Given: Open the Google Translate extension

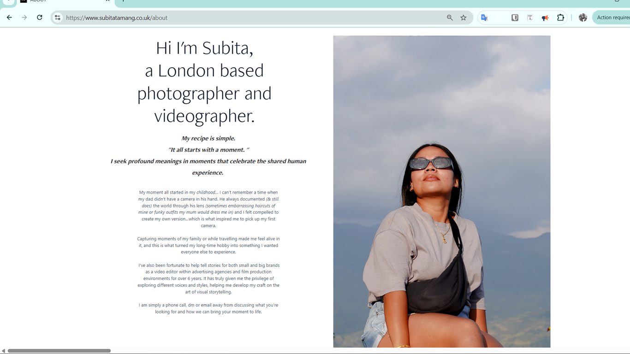Looking at the screenshot, I should [x=484, y=18].
